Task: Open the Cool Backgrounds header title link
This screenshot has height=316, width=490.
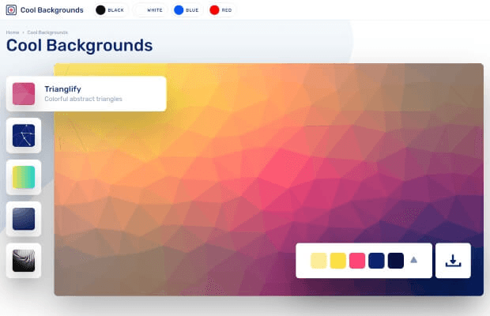Action: 52,10
